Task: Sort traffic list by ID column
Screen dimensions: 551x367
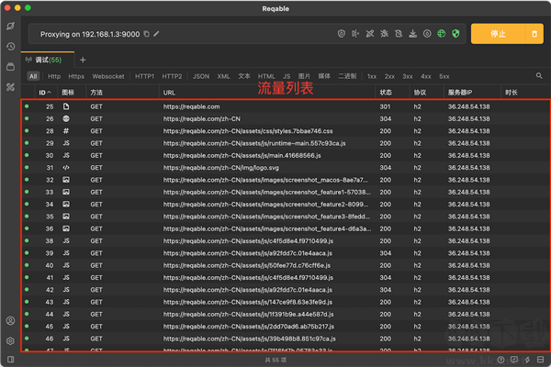Action: pos(43,93)
